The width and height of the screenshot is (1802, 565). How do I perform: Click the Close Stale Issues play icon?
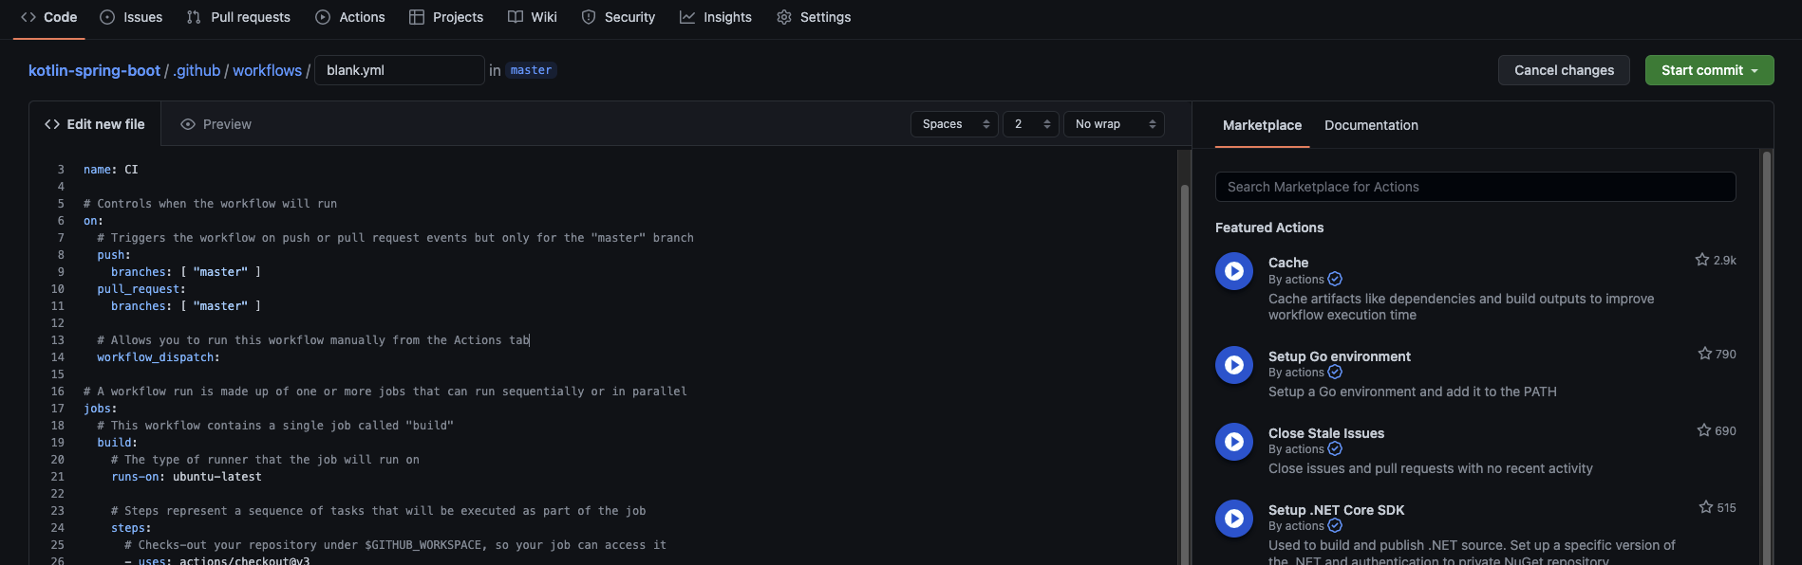[x=1234, y=442]
